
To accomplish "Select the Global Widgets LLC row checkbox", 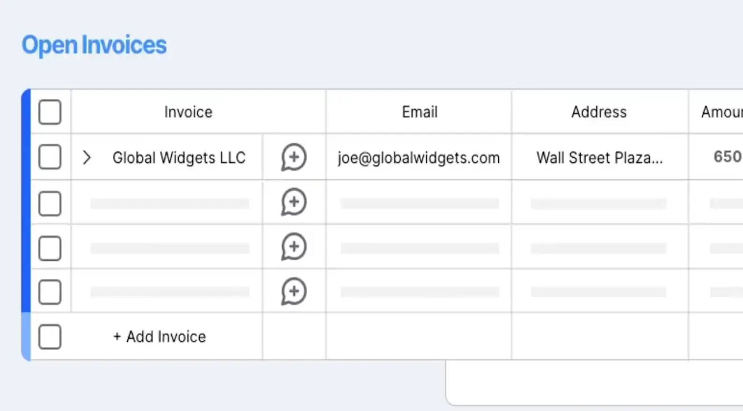I will pos(50,157).
